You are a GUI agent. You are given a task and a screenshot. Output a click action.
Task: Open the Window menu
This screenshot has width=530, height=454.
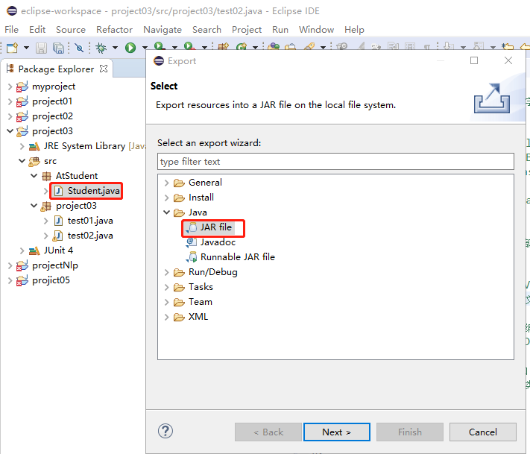316,30
